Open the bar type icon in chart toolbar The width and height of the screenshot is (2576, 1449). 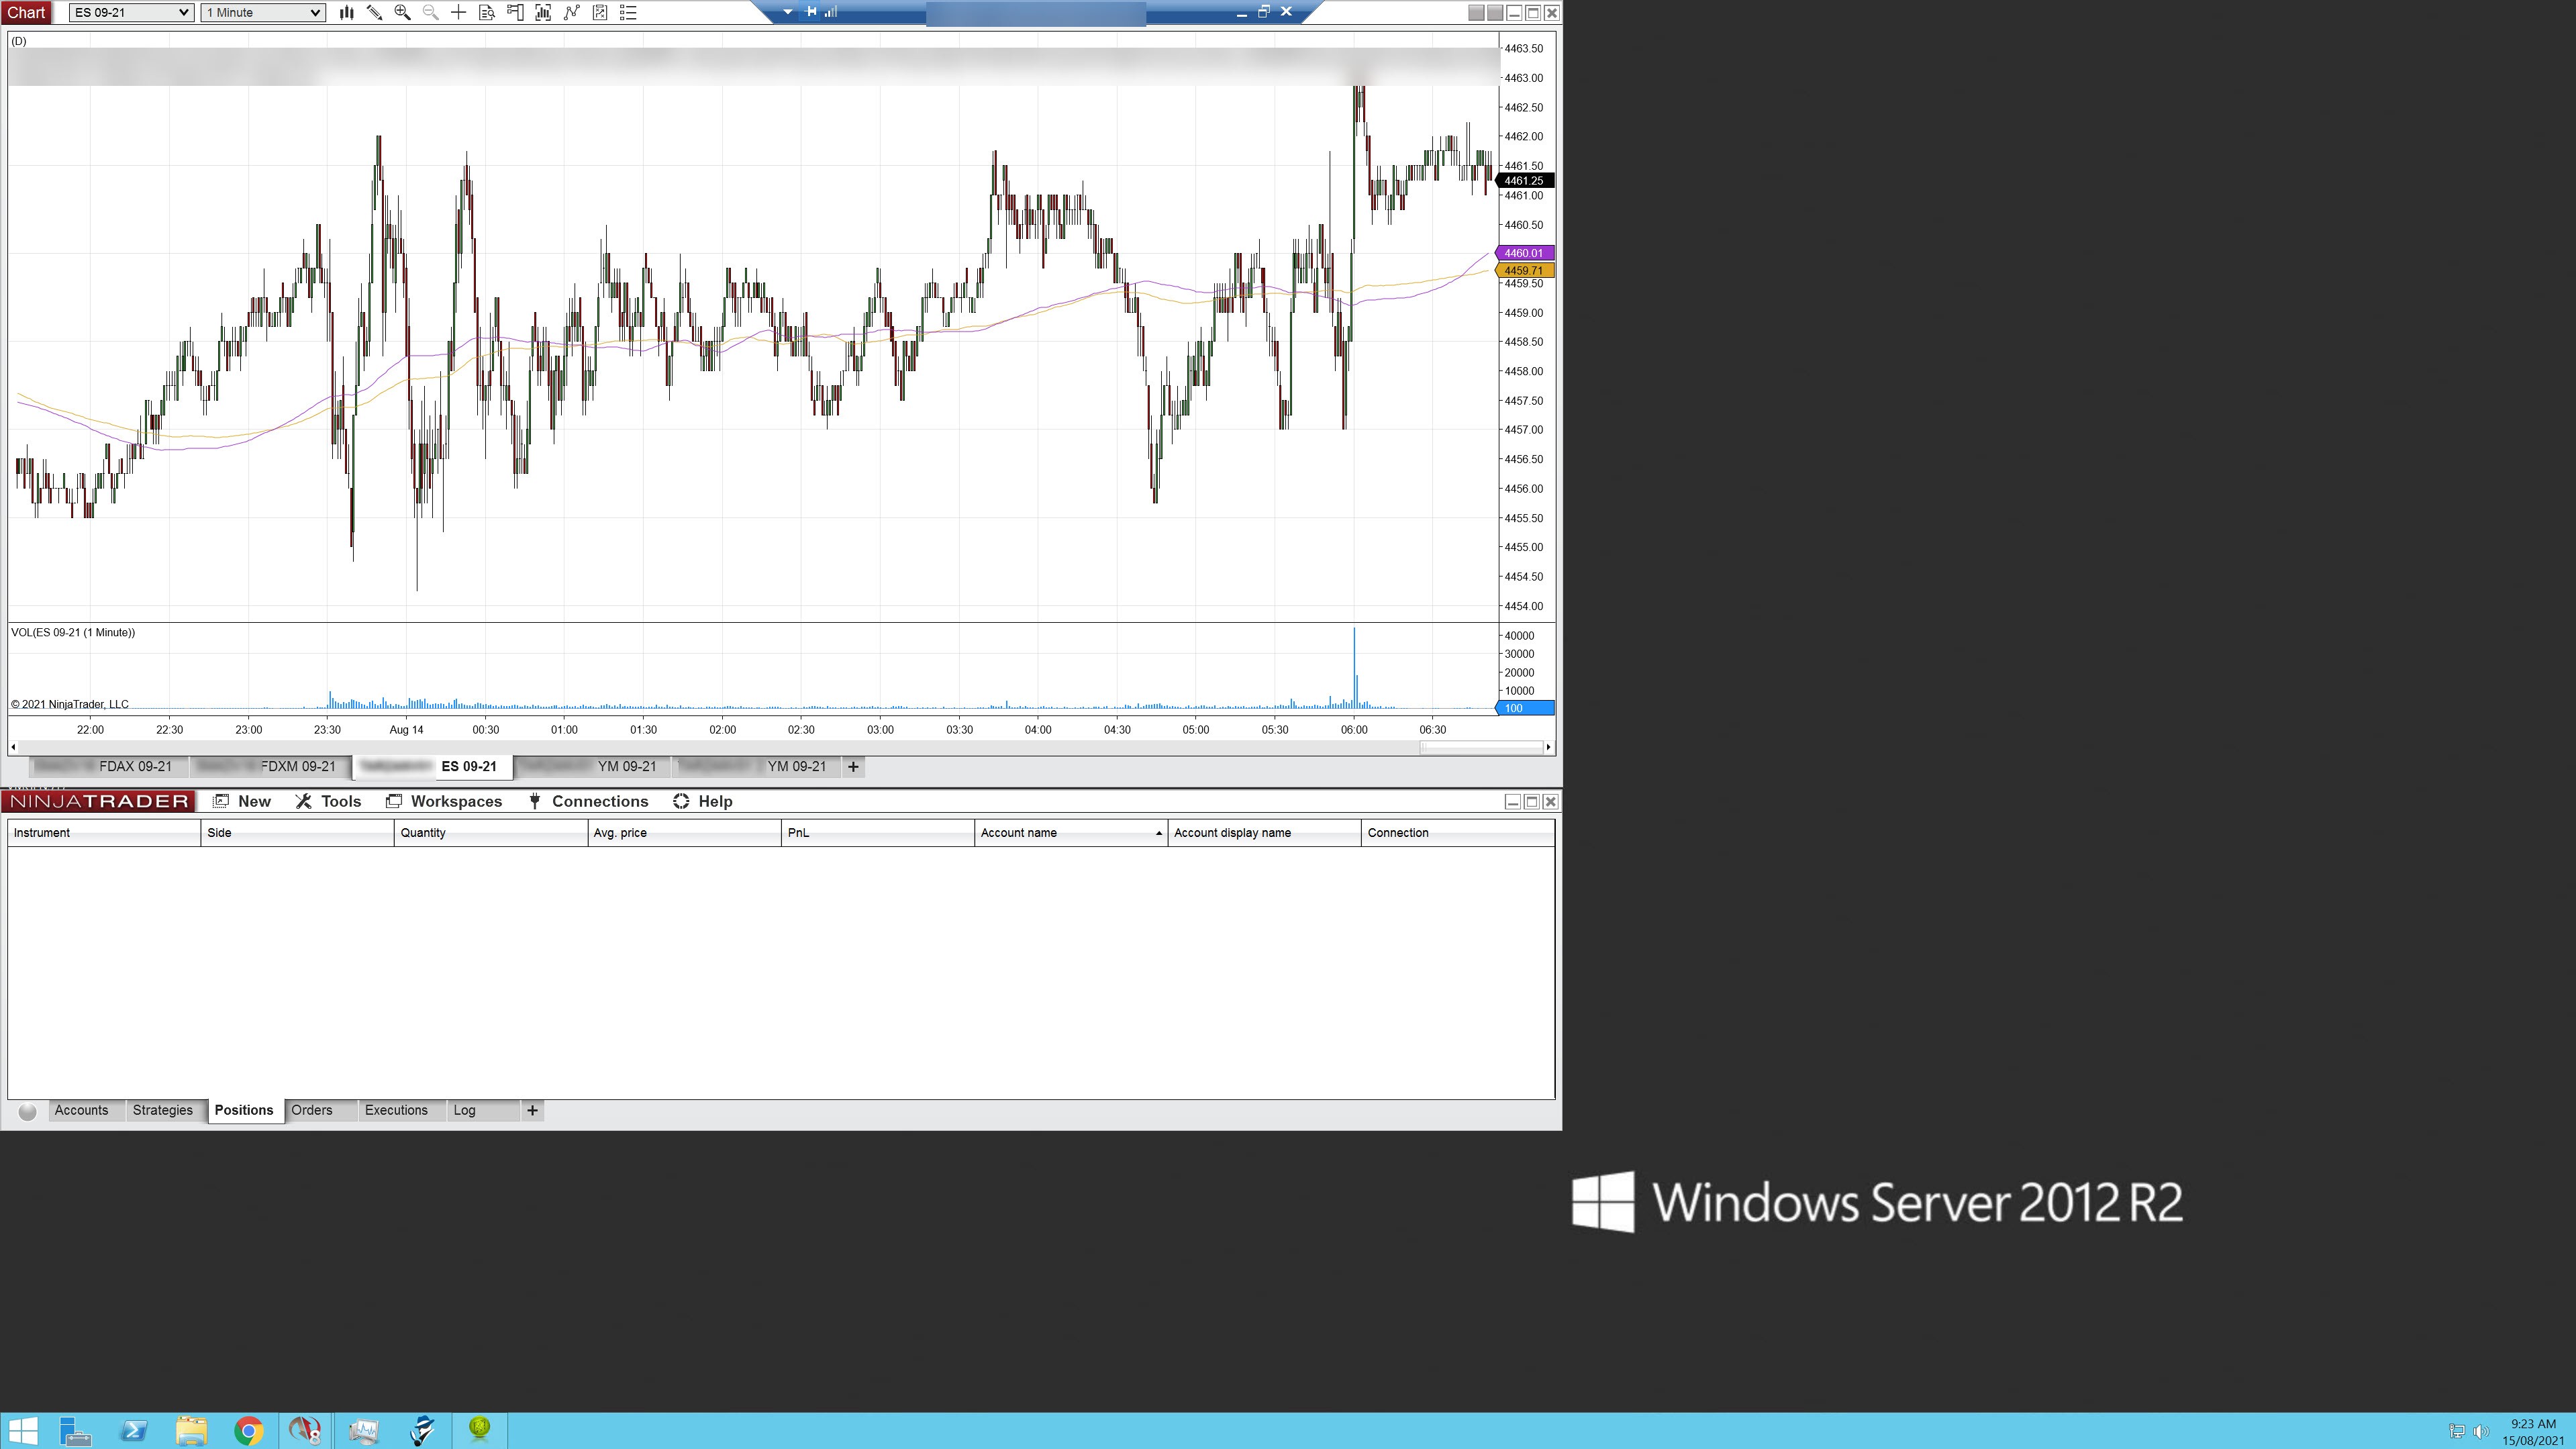(346, 13)
